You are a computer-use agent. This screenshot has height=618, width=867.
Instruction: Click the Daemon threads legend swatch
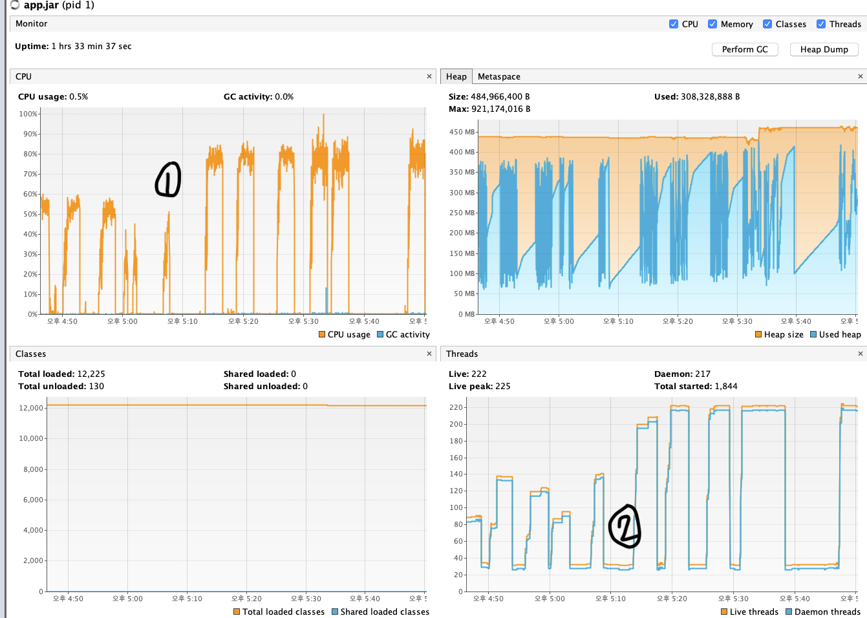789,612
